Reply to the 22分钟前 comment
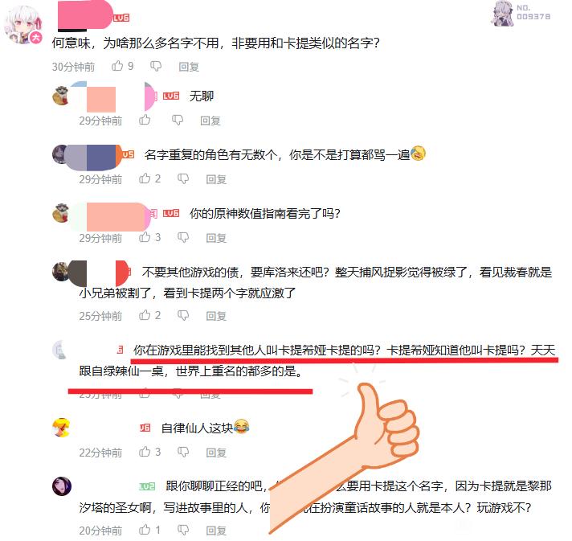The width and height of the screenshot is (572, 541). [216, 453]
